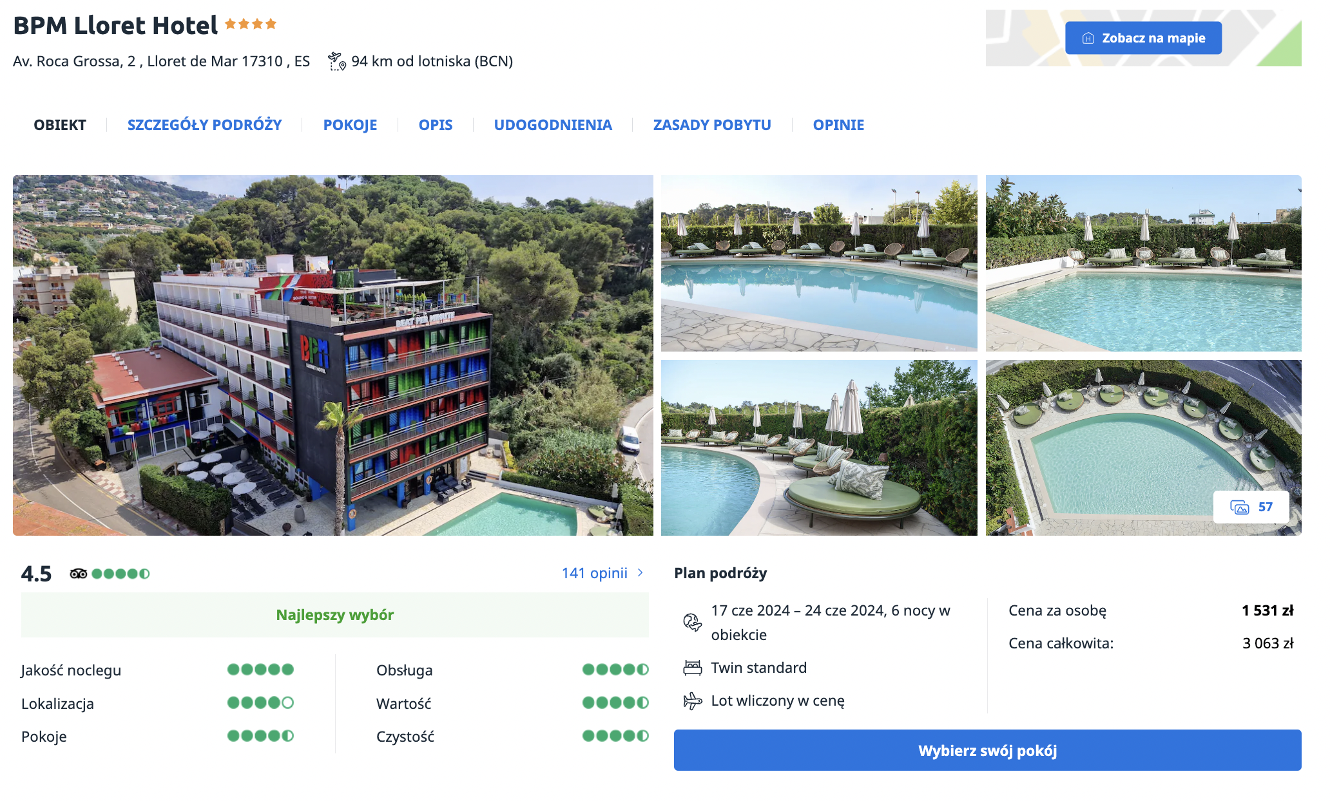Switch to the POKOJE tab

(x=350, y=125)
